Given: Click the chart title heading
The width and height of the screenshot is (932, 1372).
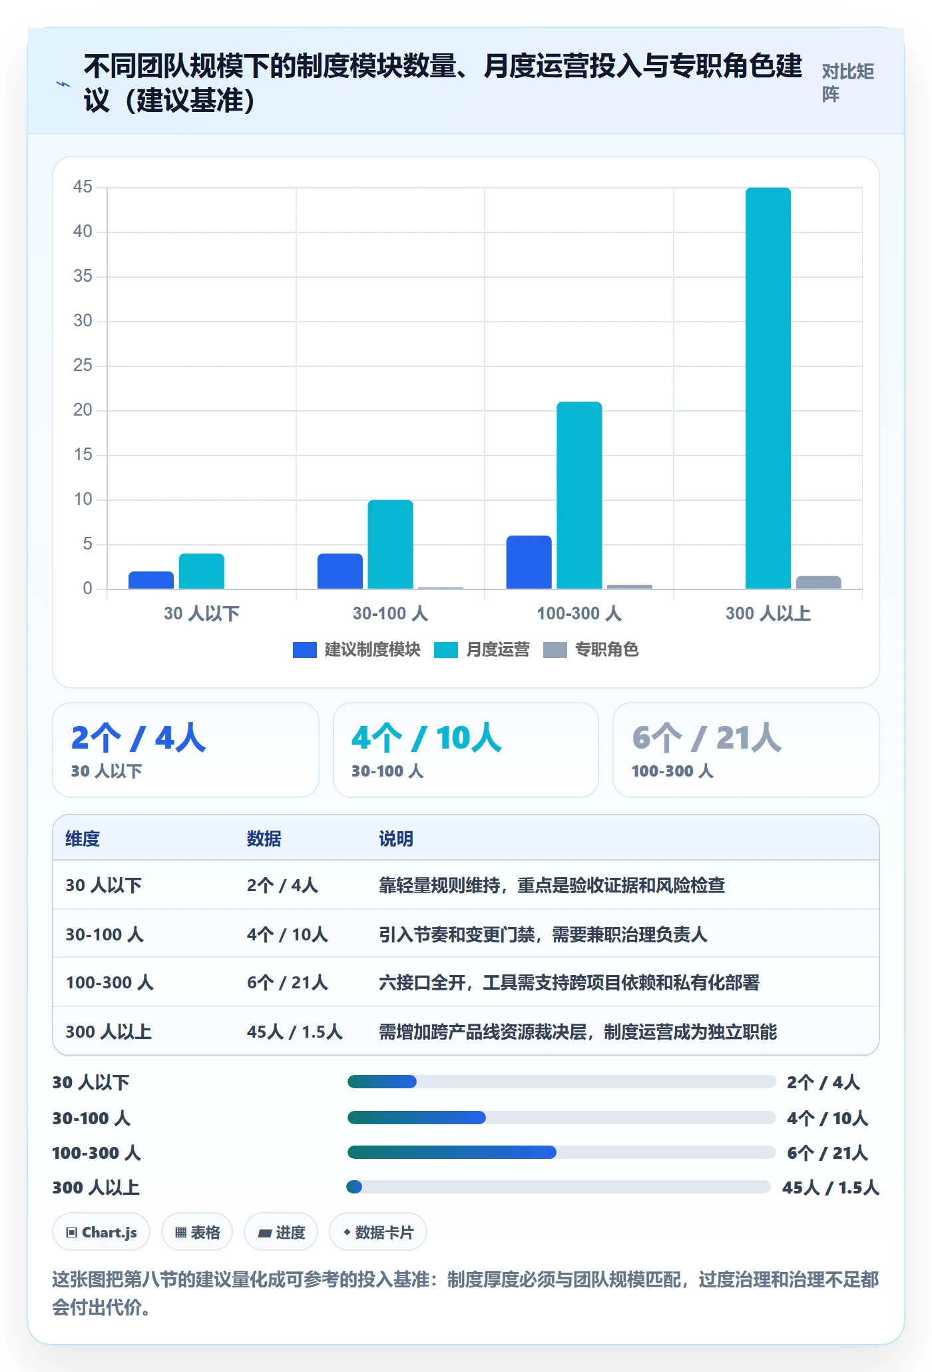Looking at the screenshot, I should click(x=443, y=83).
